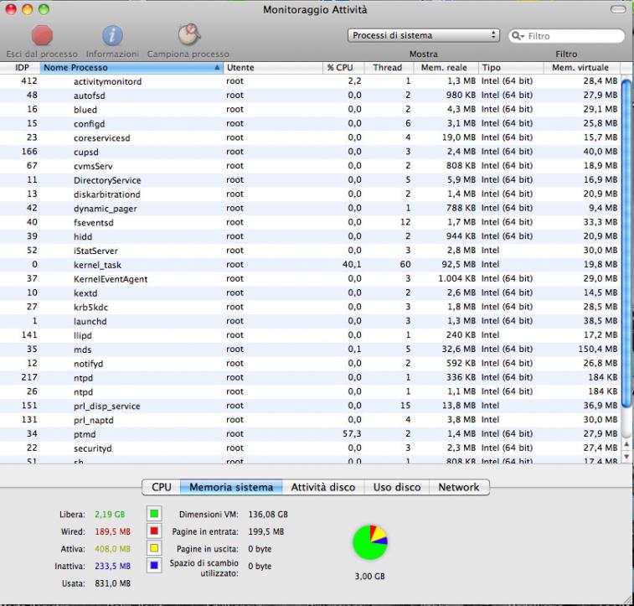
Task: Click the Campiona processo magnifier icon
Action: pos(188,34)
